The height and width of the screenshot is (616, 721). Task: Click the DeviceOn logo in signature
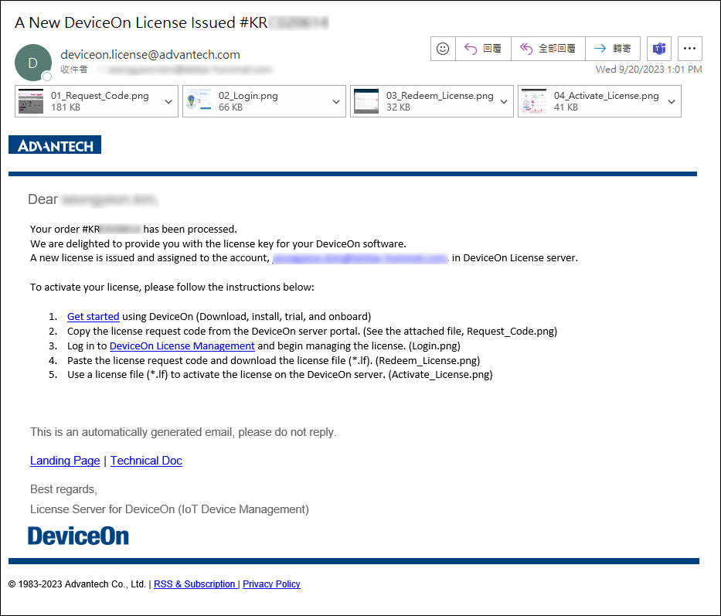pos(78,536)
